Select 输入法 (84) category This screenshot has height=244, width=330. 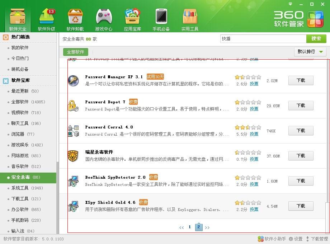click(x=23, y=231)
